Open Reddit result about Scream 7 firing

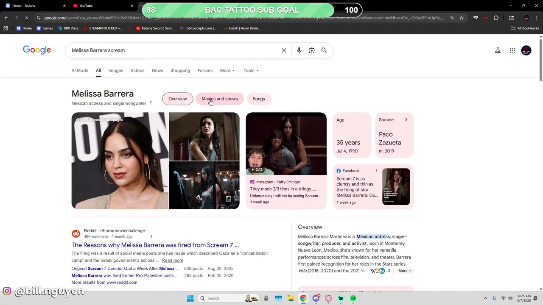pyautogui.click(x=155, y=245)
